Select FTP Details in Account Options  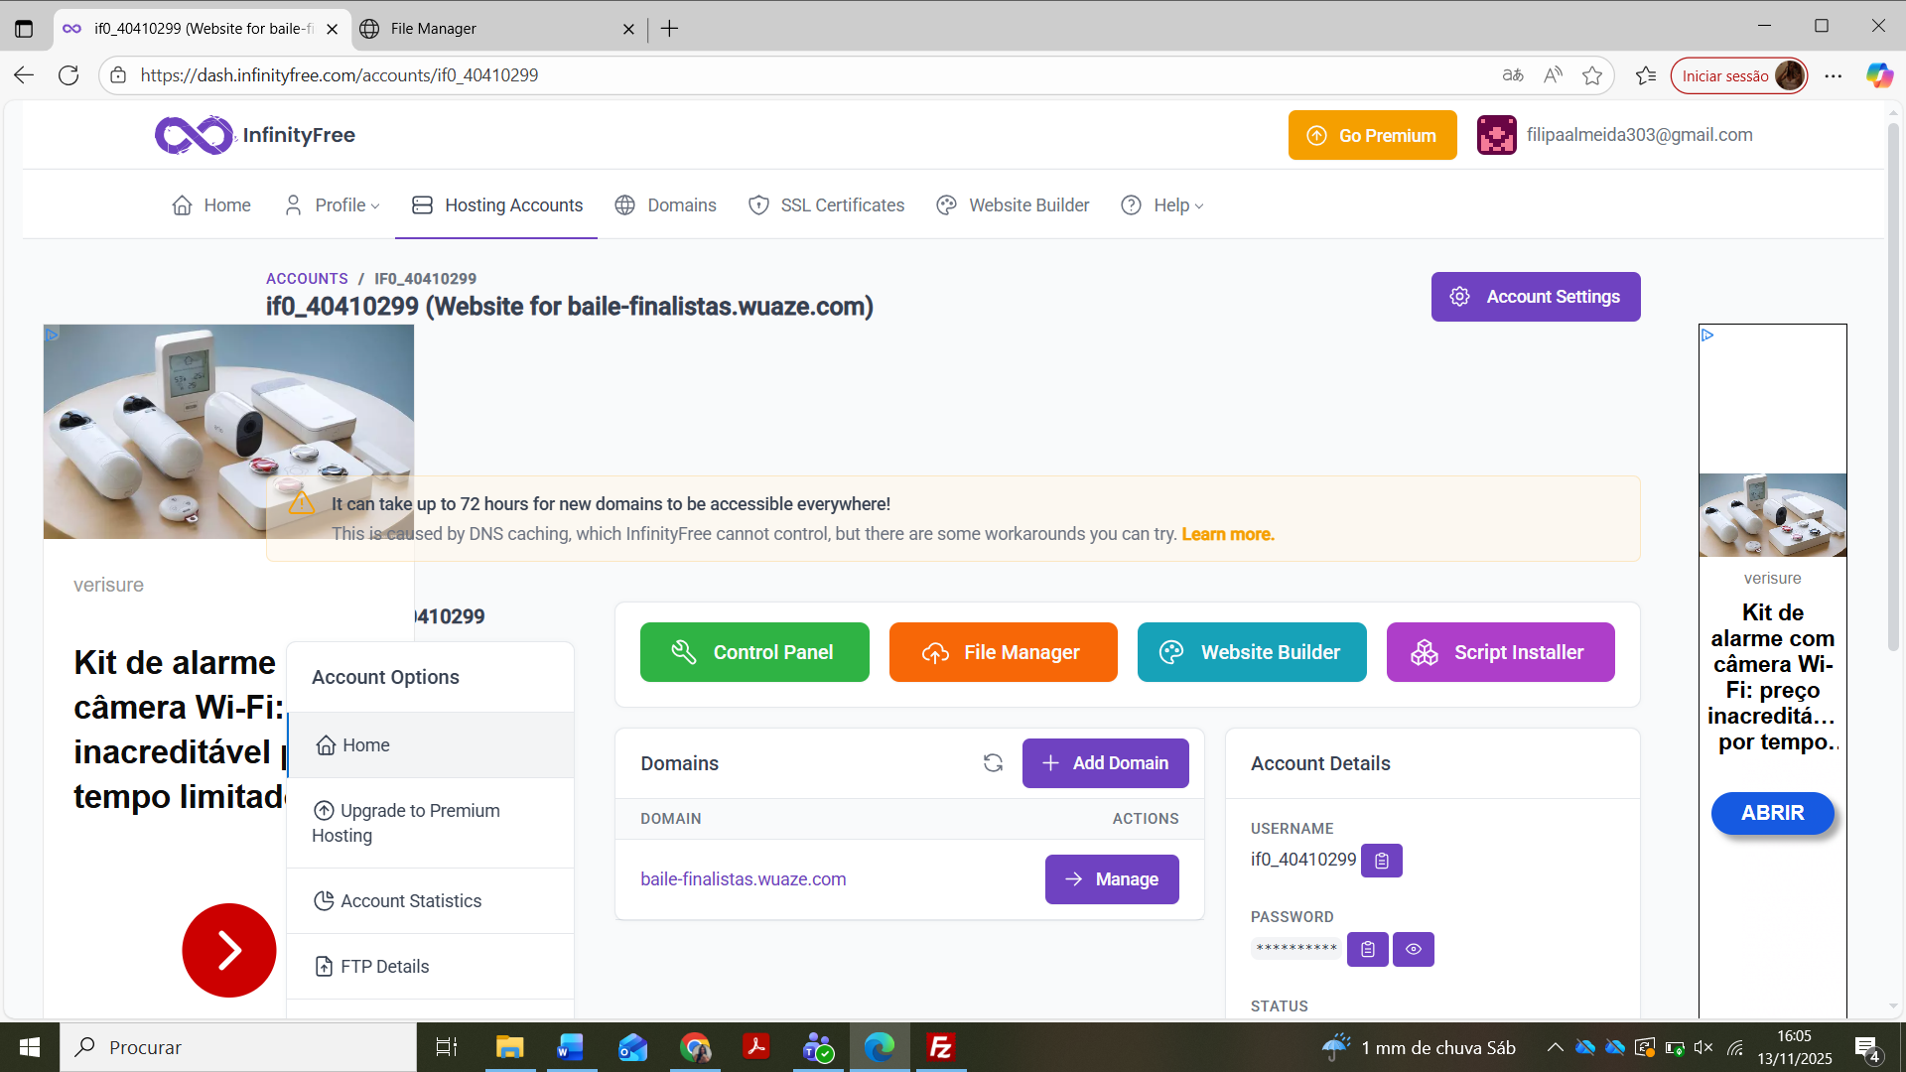384,967
